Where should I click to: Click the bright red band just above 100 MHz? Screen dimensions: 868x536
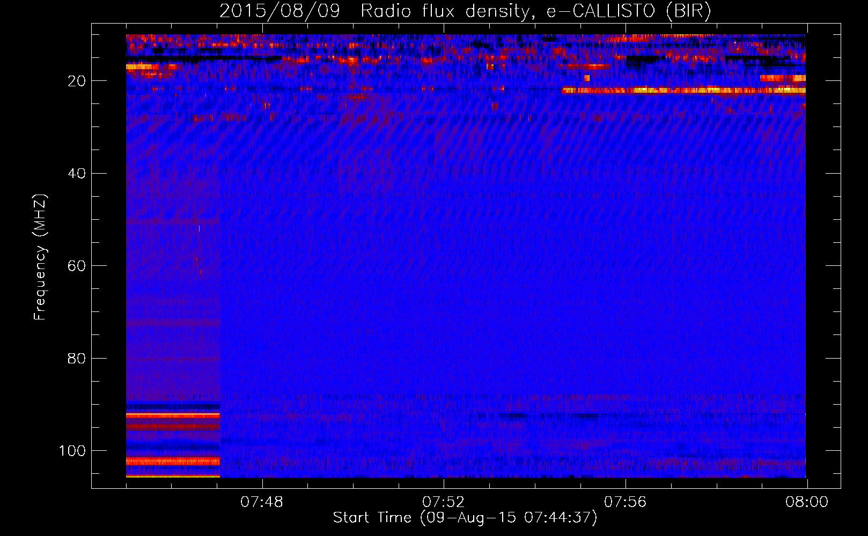pos(173,461)
